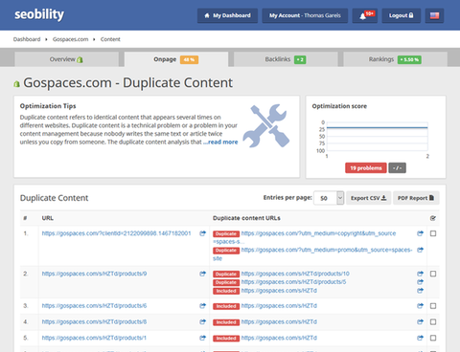Tick the checkbox for row 2

[x=433, y=274]
